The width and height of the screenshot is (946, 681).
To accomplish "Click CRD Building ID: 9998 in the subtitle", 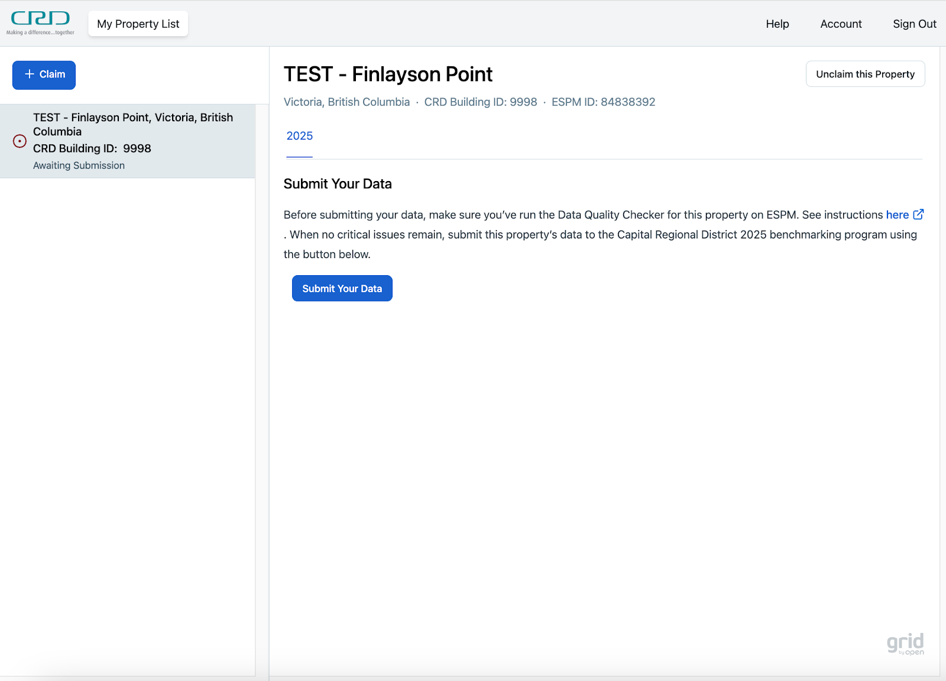I will 480,102.
